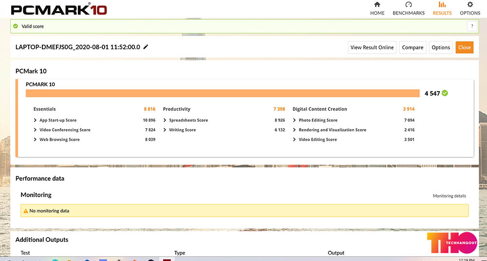Click the Valid score banner text
This screenshot has height=261, width=487.
coord(33,26)
